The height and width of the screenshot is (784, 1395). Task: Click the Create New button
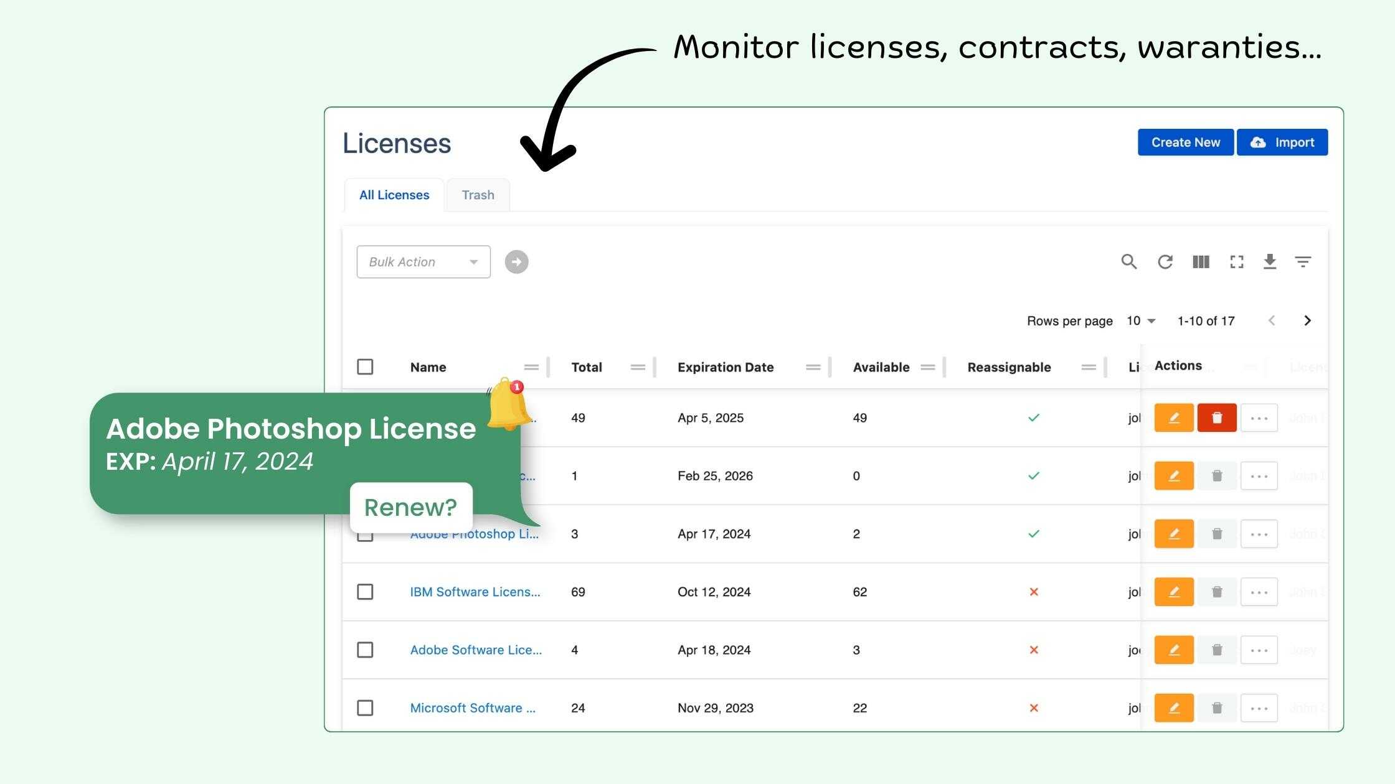[1185, 142]
